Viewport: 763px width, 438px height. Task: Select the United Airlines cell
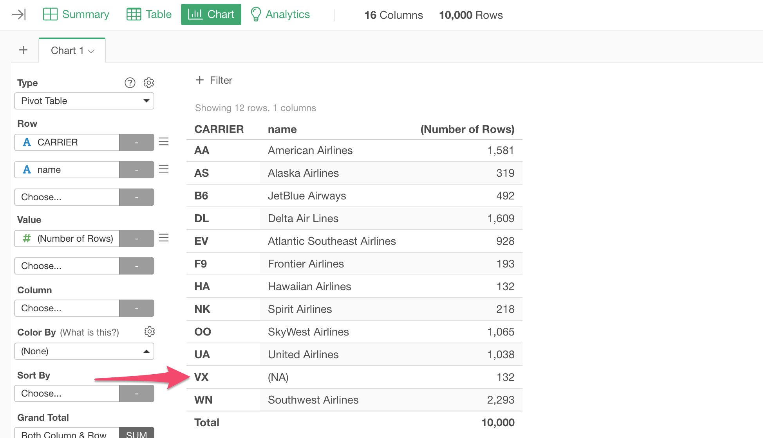303,355
